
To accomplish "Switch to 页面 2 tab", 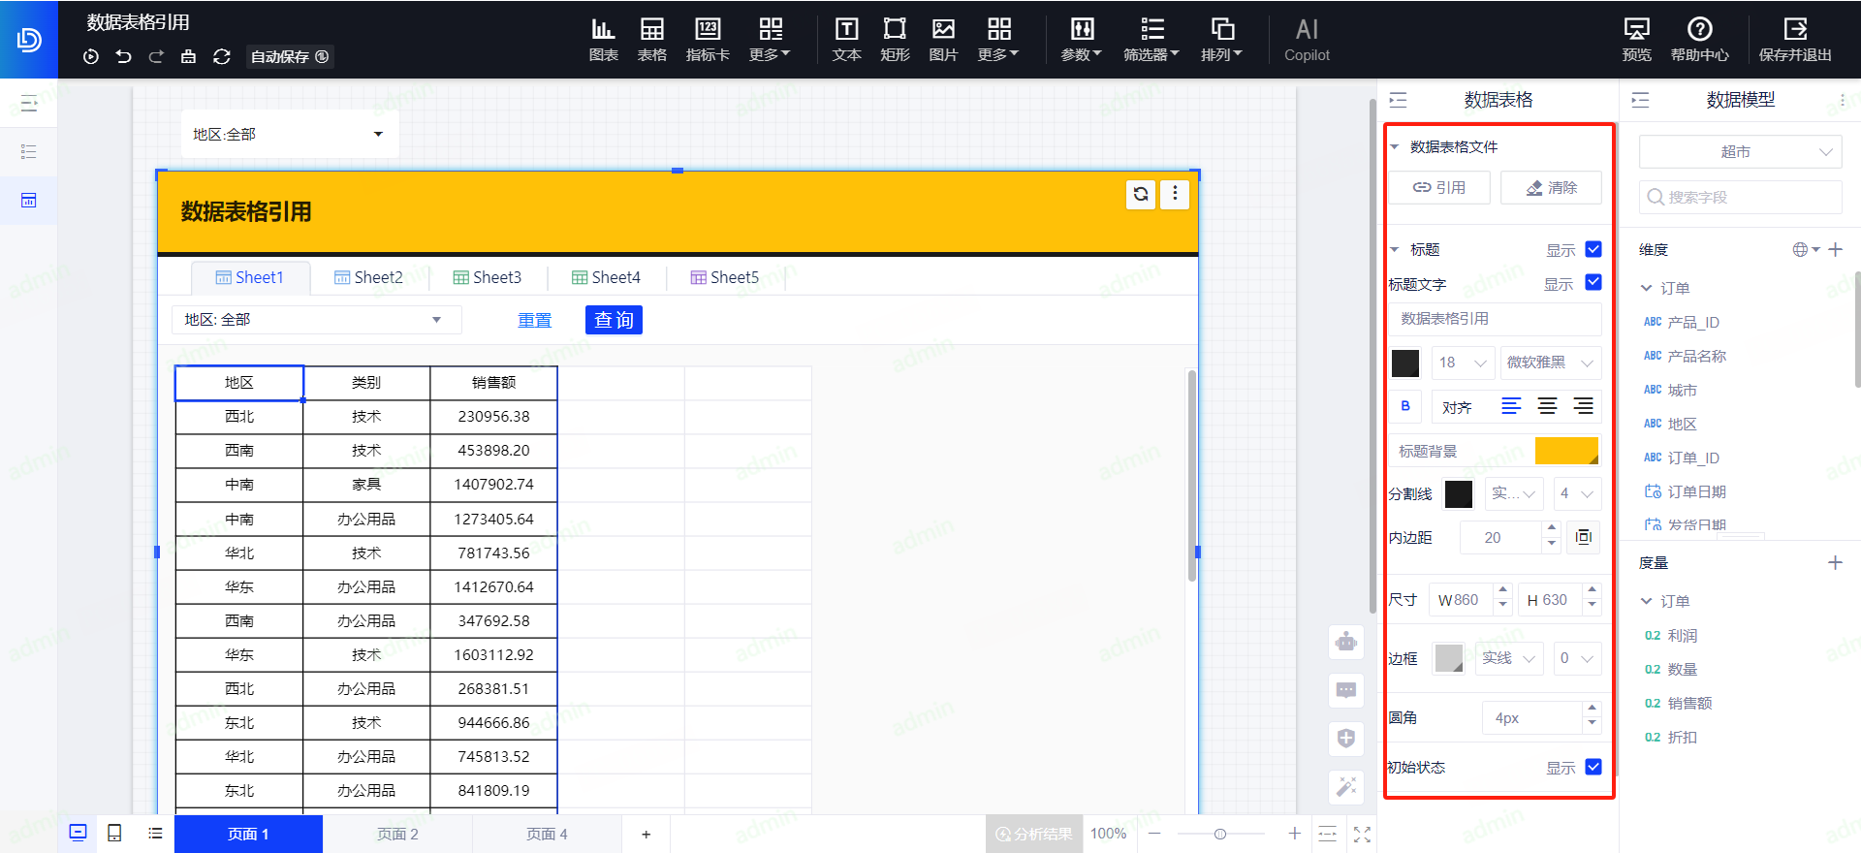I will click(x=397, y=835).
